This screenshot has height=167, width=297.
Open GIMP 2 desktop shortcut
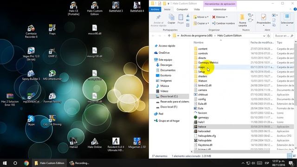[x=52, y=52]
